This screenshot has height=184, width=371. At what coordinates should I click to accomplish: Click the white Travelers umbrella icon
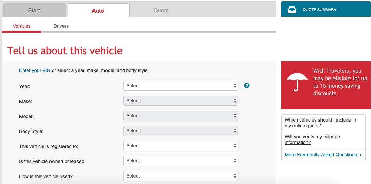297,82
